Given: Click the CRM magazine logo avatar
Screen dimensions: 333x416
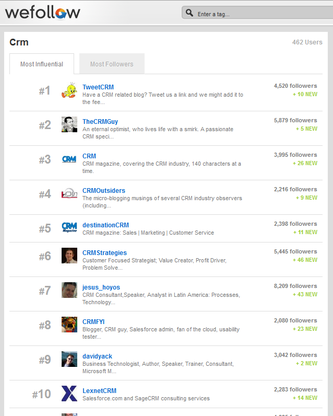Looking at the screenshot, I should (x=69, y=159).
